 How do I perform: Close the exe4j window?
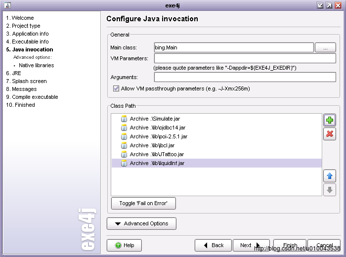point(338,5)
